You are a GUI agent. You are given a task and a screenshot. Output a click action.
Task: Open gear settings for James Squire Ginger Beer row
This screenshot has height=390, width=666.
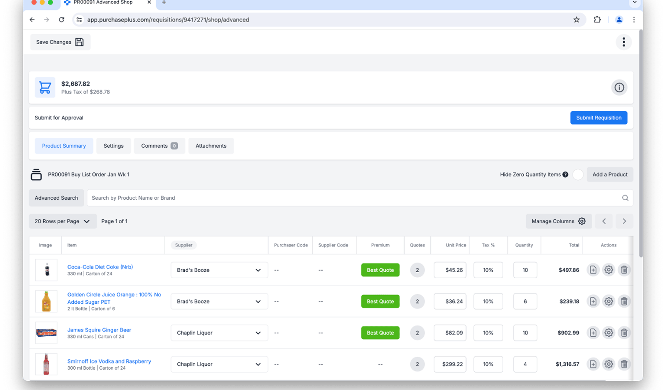point(609,333)
